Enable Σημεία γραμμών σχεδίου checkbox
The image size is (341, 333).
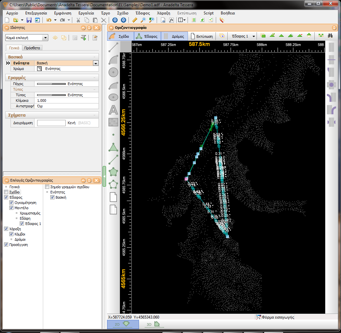tap(47, 187)
